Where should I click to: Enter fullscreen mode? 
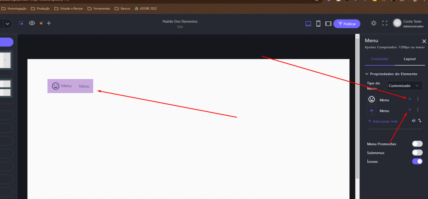[384, 23]
